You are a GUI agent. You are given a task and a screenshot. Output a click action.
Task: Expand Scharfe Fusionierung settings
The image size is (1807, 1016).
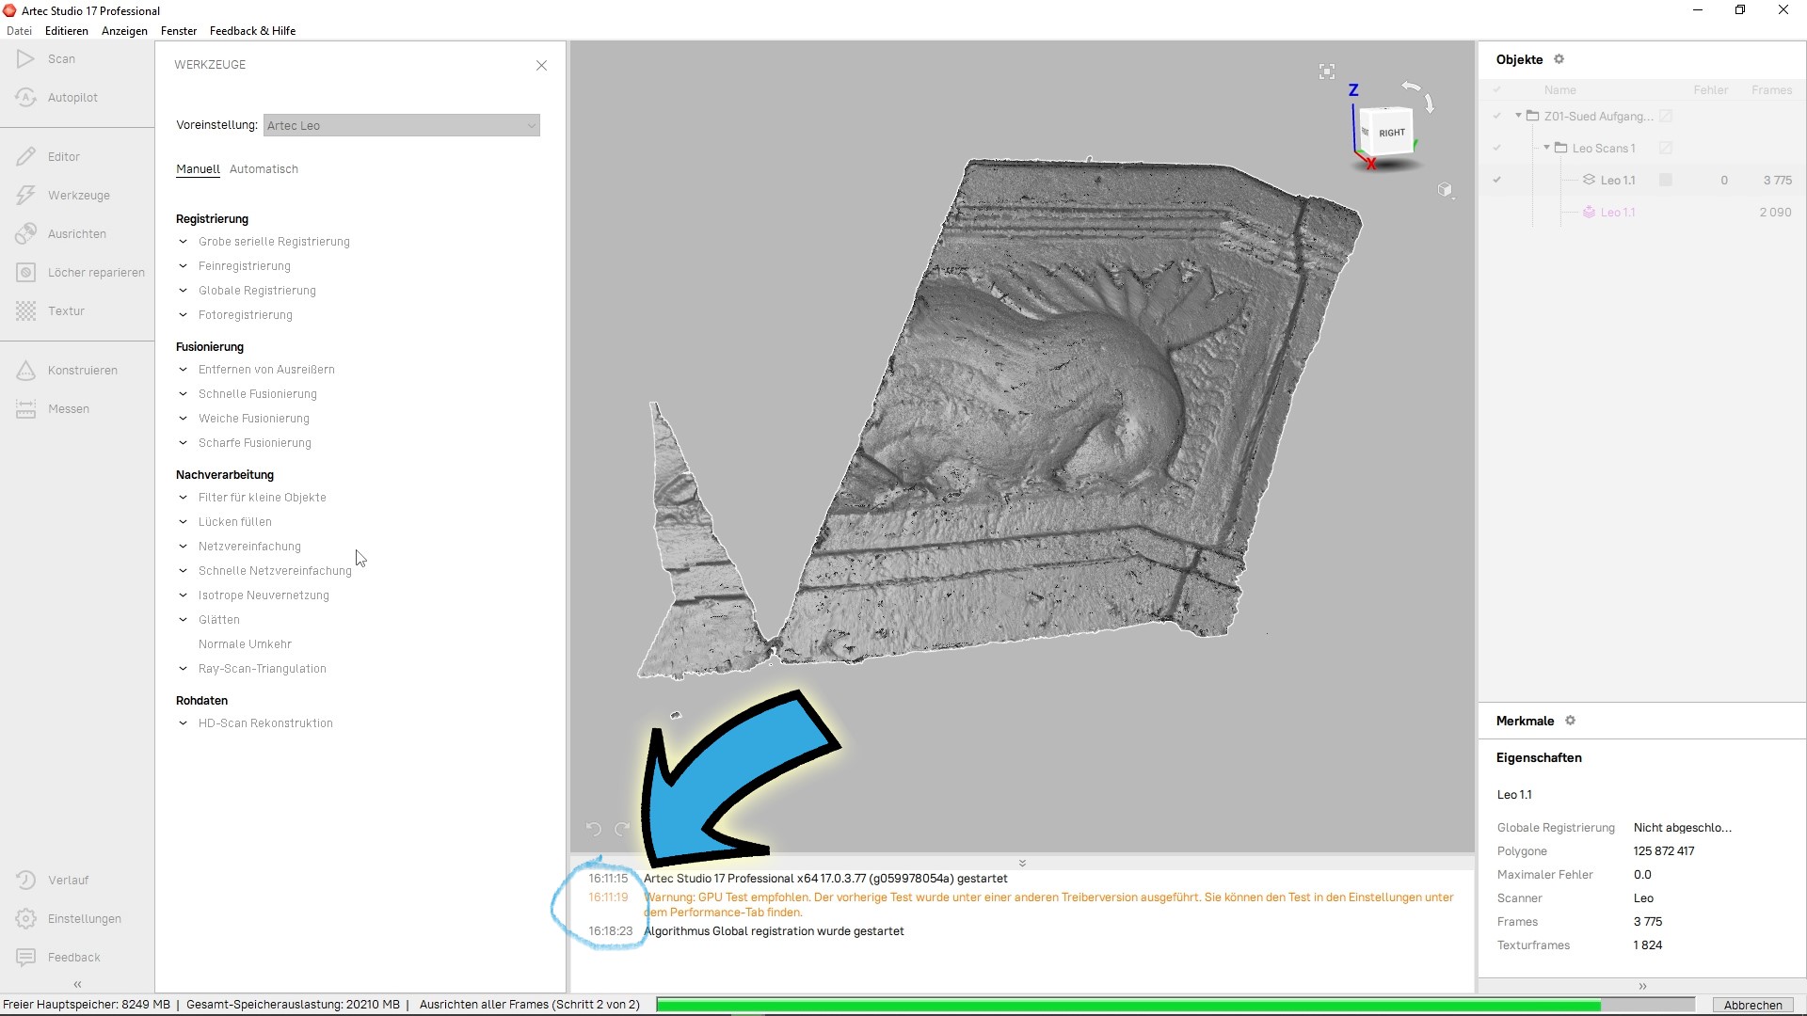pyautogui.click(x=184, y=443)
